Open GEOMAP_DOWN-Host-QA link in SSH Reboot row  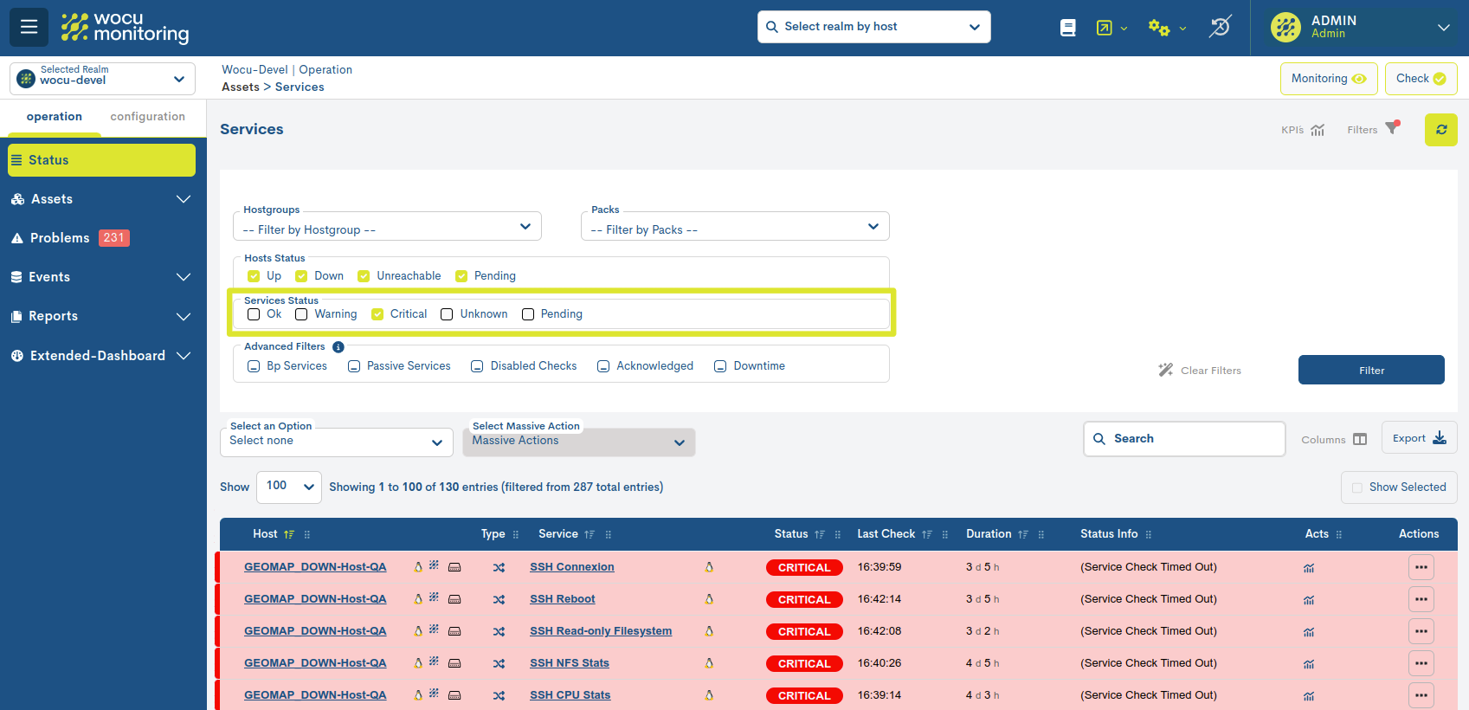[315, 599]
